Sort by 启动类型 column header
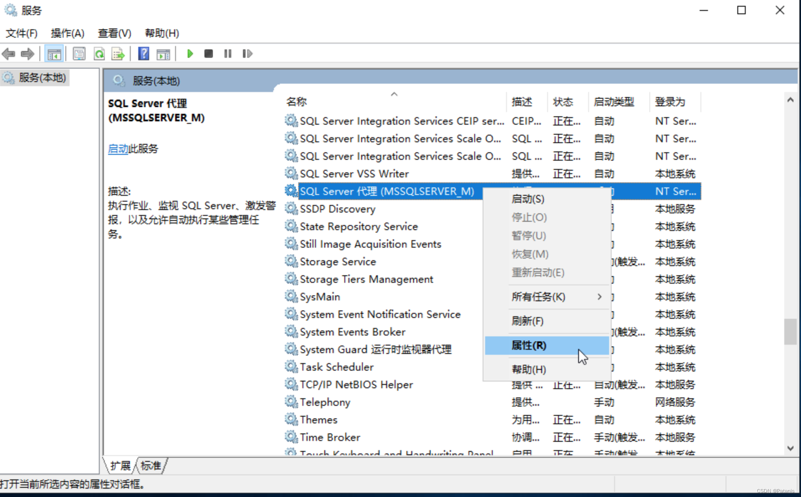The height and width of the screenshot is (497, 801). 619,102
